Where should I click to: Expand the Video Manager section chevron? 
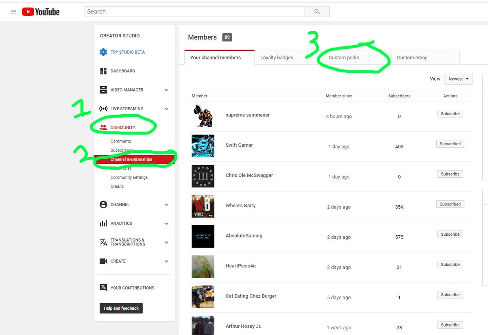tap(166, 90)
